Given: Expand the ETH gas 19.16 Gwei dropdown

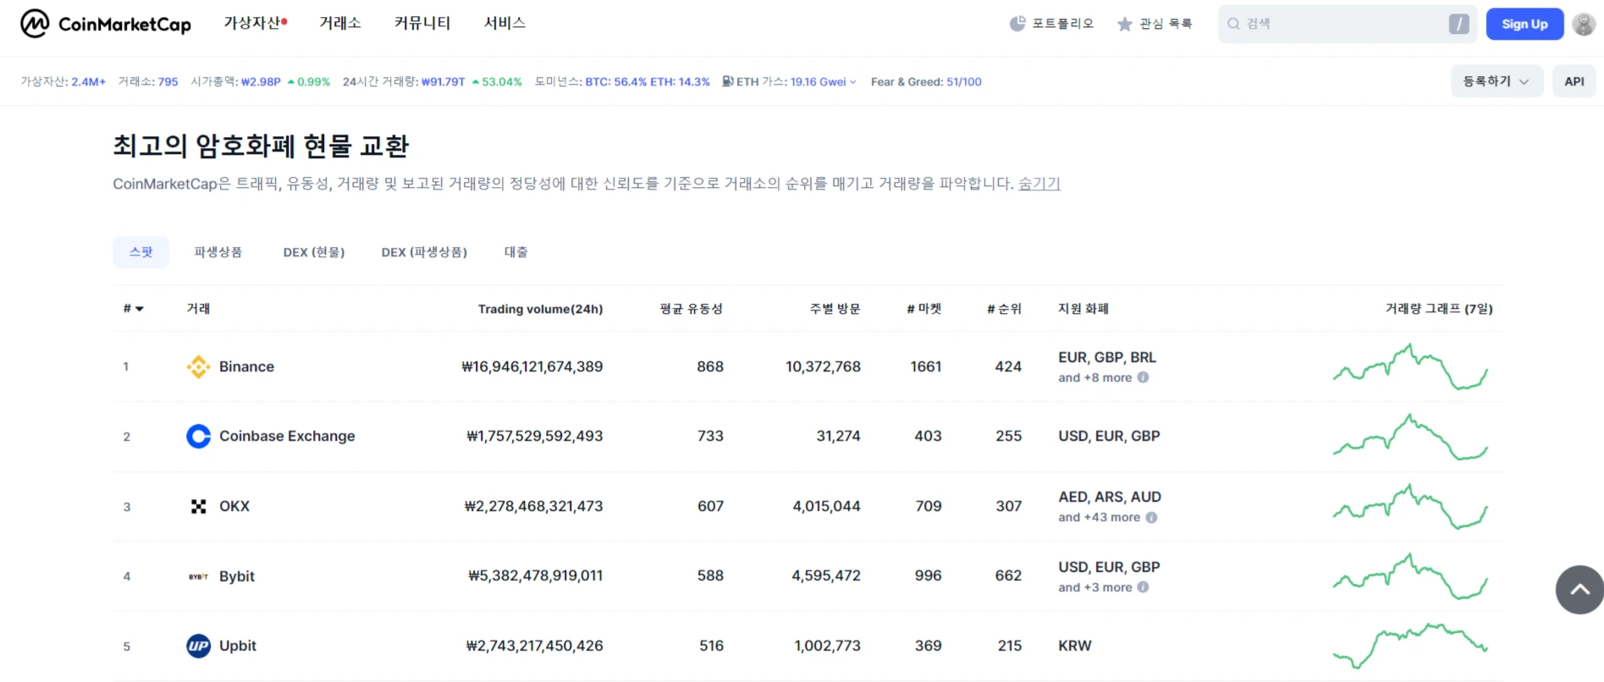Looking at the screenshot, I should tap(852, 82).
